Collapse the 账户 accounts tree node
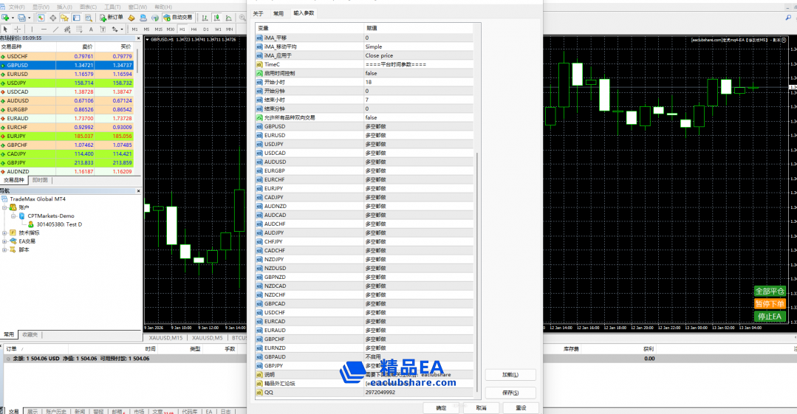Viewport: 797px width, 414px height. [4, 207]
